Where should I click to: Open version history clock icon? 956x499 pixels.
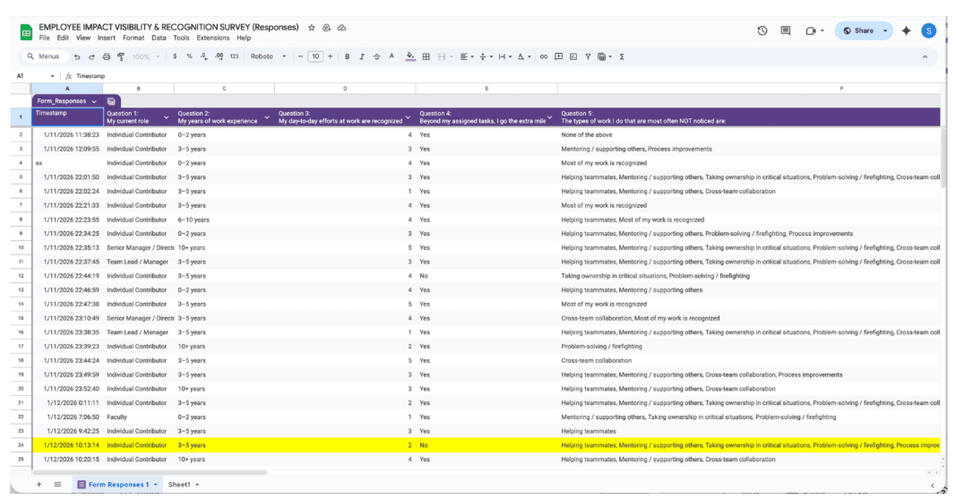762,31
